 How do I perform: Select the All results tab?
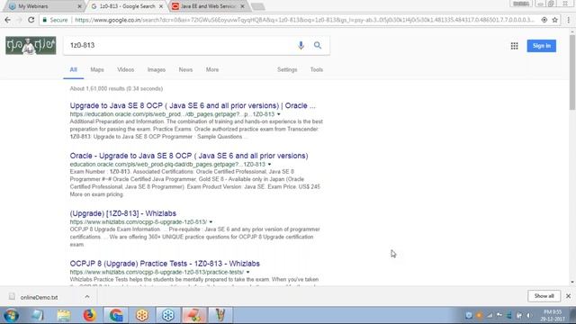pyautogui.click(x=74, y=70)
